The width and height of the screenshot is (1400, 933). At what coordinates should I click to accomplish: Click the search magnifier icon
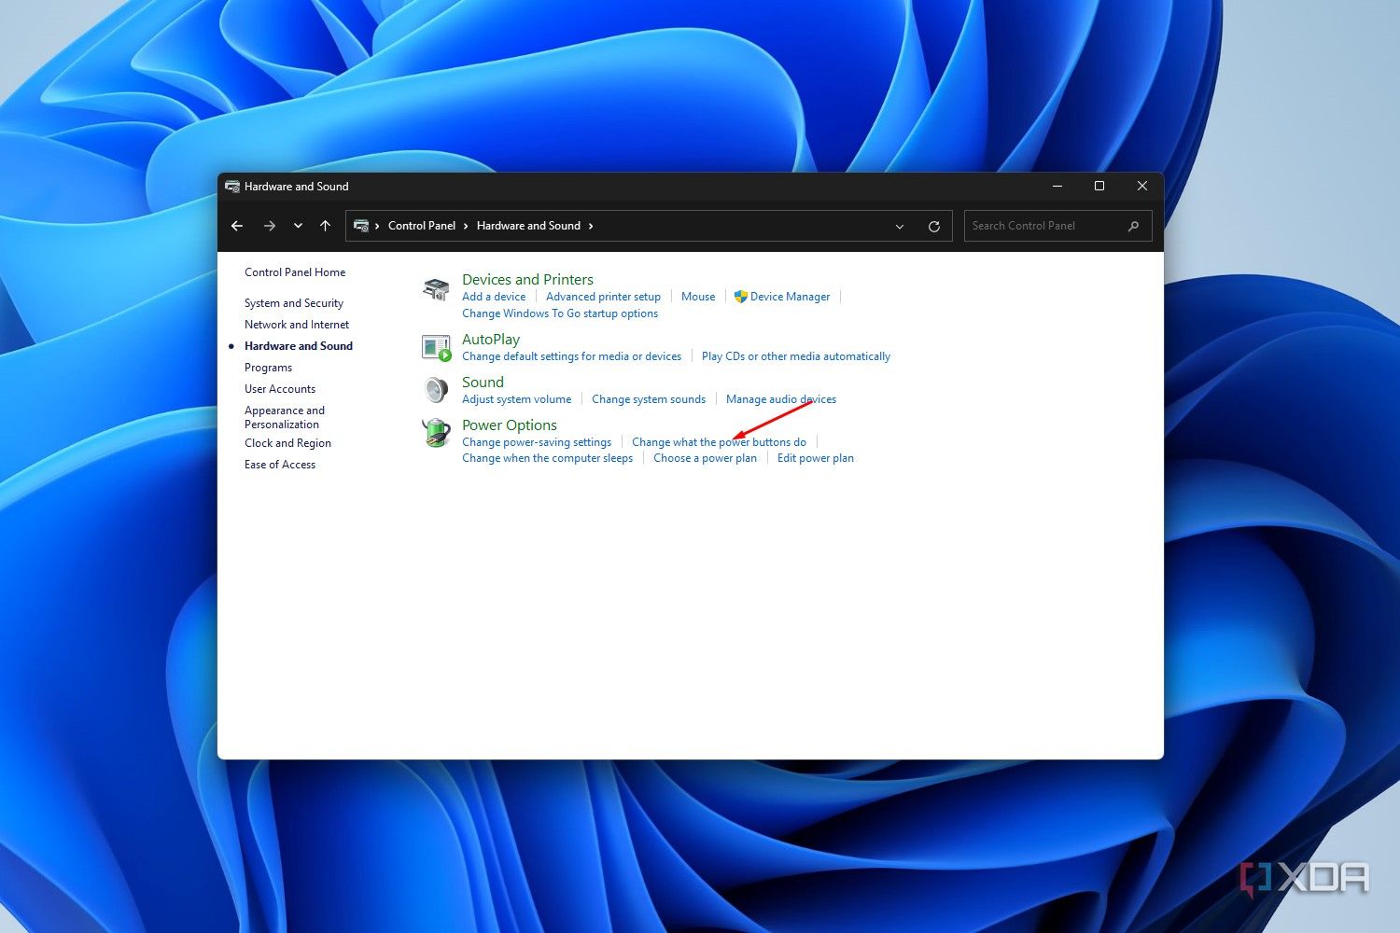coord(1132,225)
